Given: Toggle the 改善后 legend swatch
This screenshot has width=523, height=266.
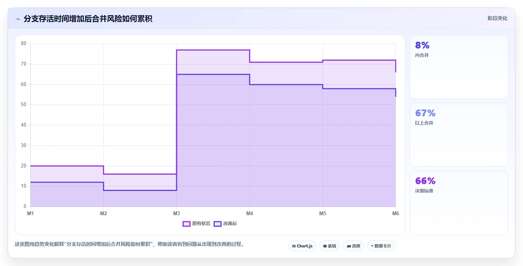Looking at the screenshot, I should click(217, 224).
